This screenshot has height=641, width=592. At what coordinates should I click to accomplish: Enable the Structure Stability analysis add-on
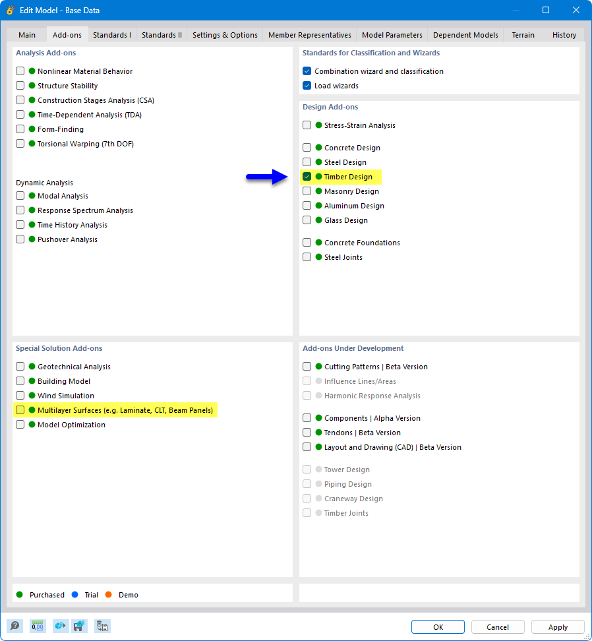(x=20, y=86)
